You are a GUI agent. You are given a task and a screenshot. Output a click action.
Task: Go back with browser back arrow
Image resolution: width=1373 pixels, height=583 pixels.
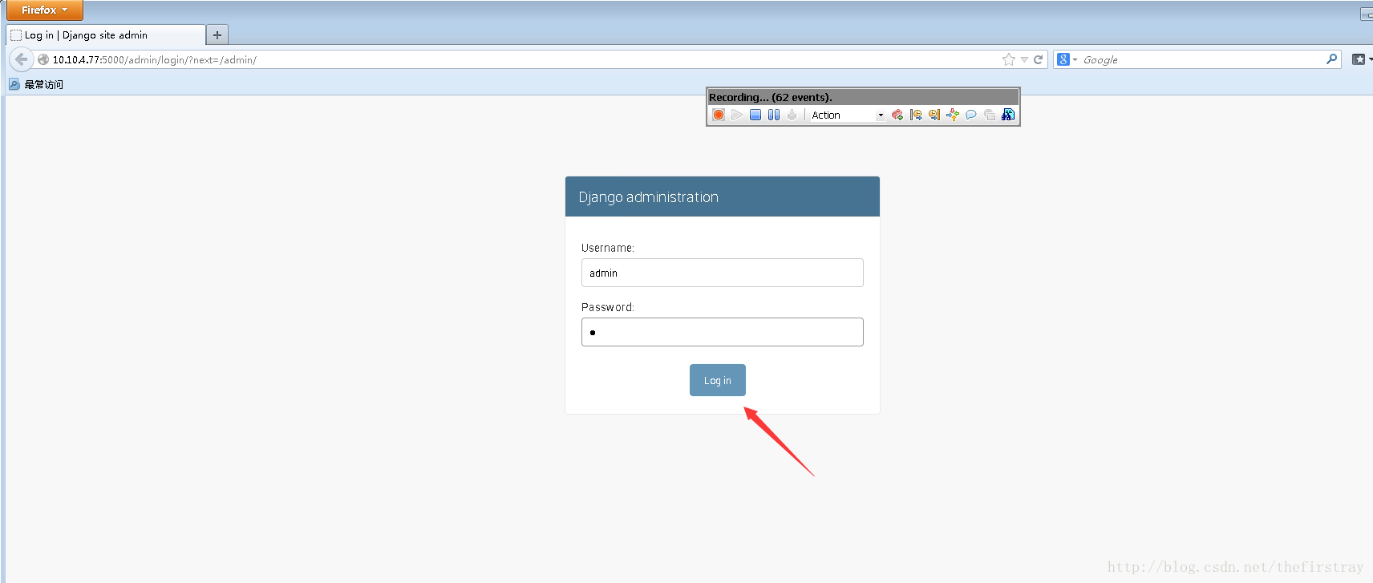click(22, 59)
